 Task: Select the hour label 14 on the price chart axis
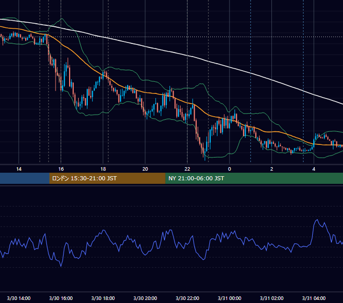tap(19, 169)
